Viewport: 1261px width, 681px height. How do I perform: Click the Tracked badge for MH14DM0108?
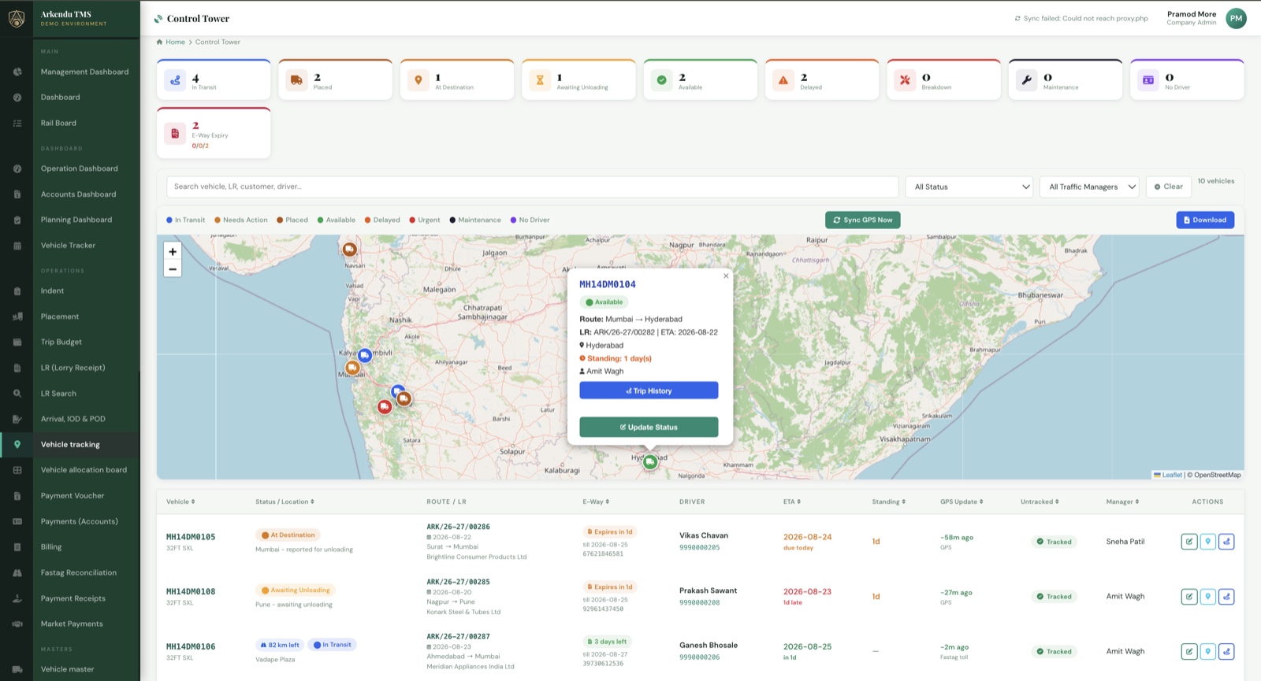click(1054, 597)
